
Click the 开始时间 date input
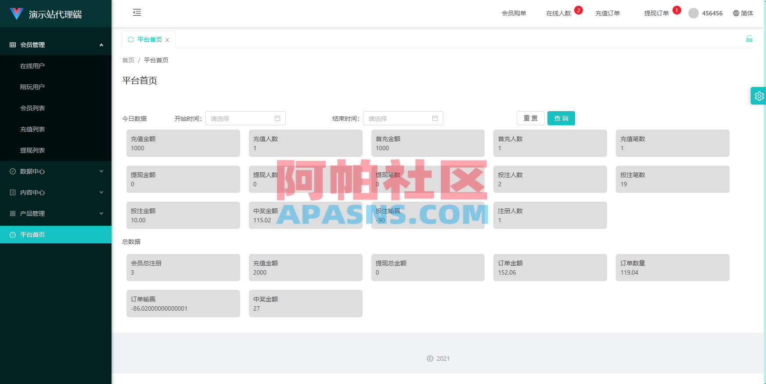[x=245, y=118]
